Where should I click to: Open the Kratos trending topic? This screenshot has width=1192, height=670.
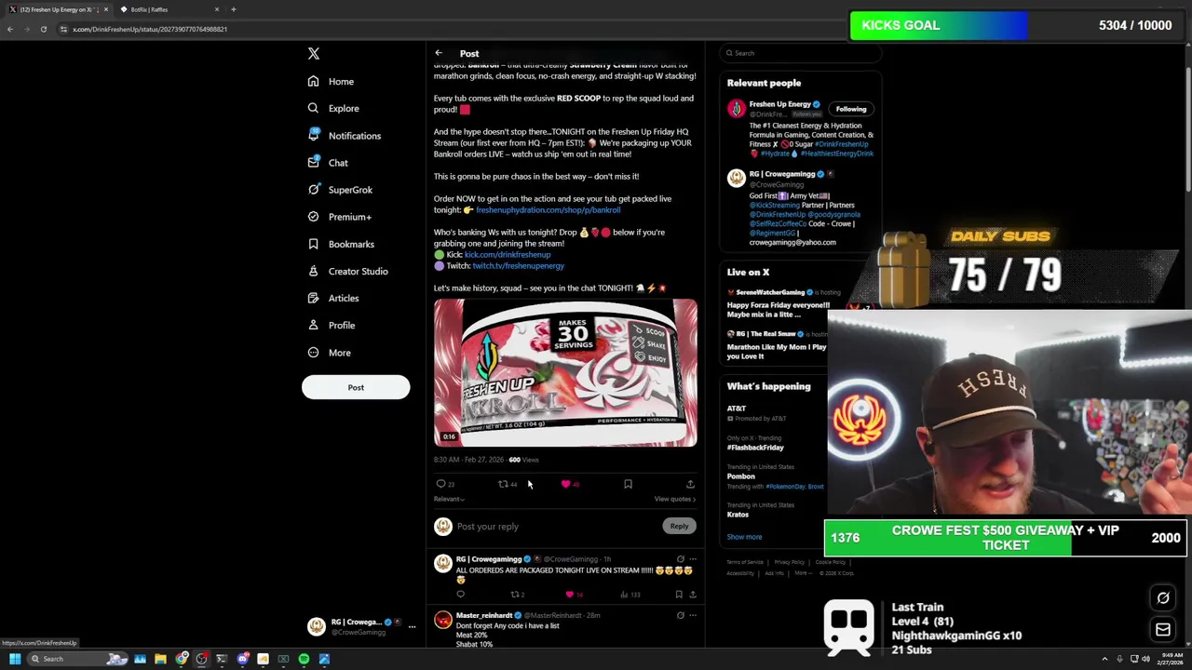738,515
